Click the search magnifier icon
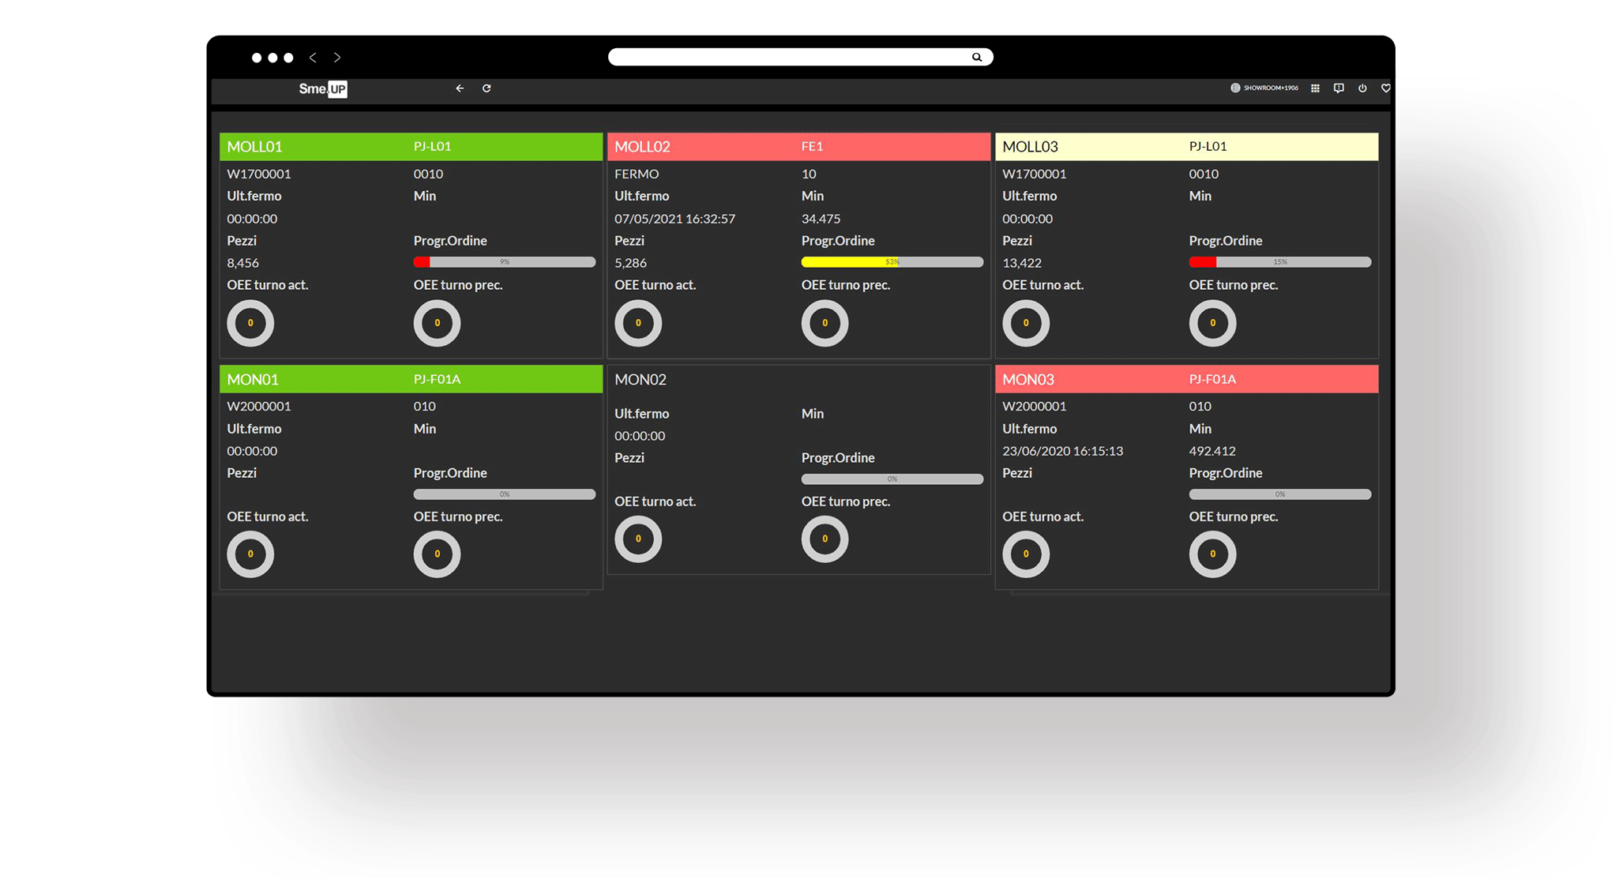The height and width of the screenshot is (894, 1619). click(x=977, y=57)
